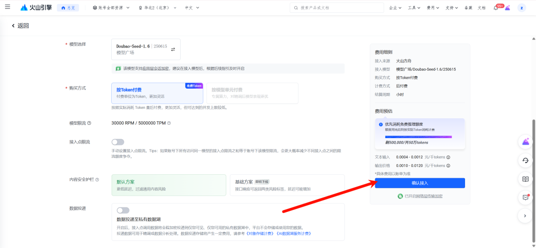536x248 pixels.
Task: Go back via the 返回 text
Action: [23, 26]
